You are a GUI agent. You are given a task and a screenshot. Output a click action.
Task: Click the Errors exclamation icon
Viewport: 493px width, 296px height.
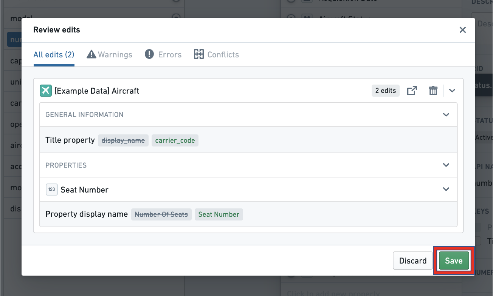[149, 54]
